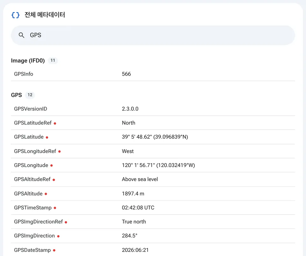Click the Image (IFD0) count badge 11
This screenshot has width=306, height=256.
(x=53, y=61)
